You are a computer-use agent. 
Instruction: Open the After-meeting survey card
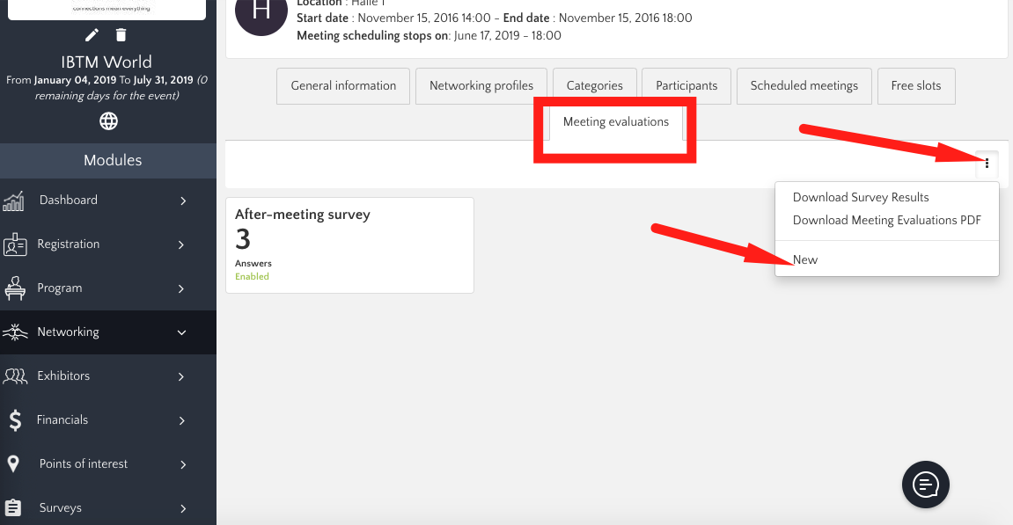coord(349,244)
